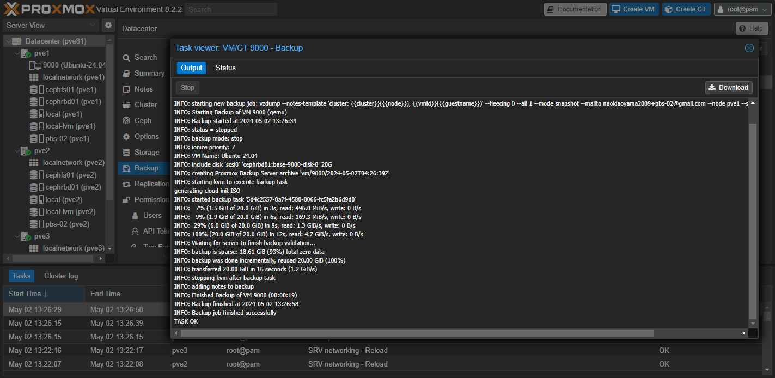Select node pve1 in the tree
Screen dimensions: 775x378
click(x=41, y=53)
